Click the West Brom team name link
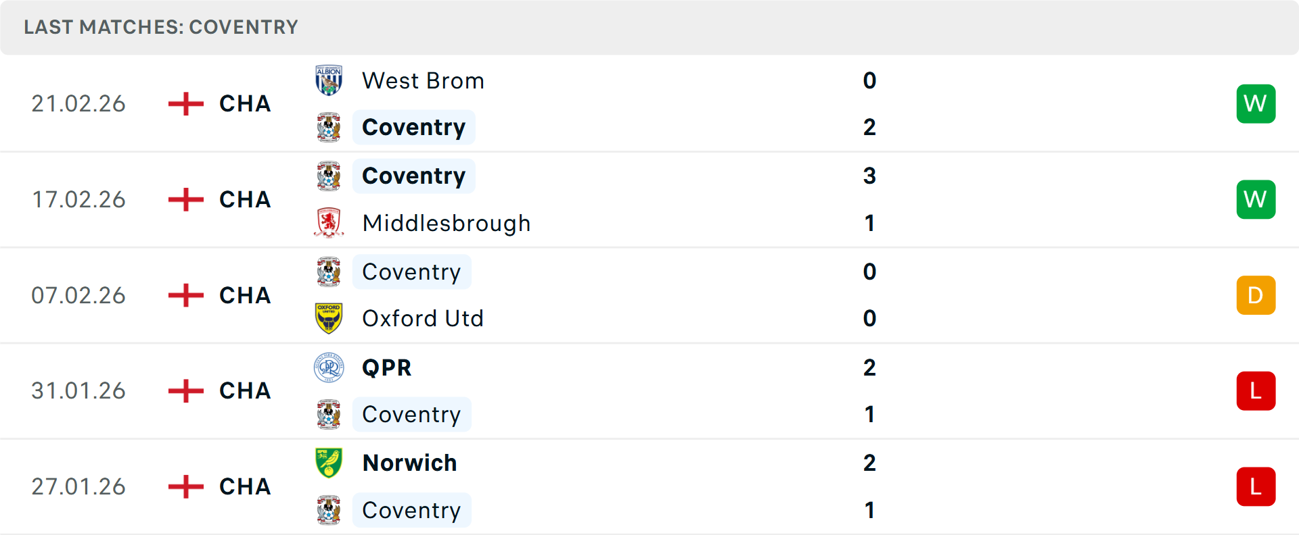 (x=423, y=80)
